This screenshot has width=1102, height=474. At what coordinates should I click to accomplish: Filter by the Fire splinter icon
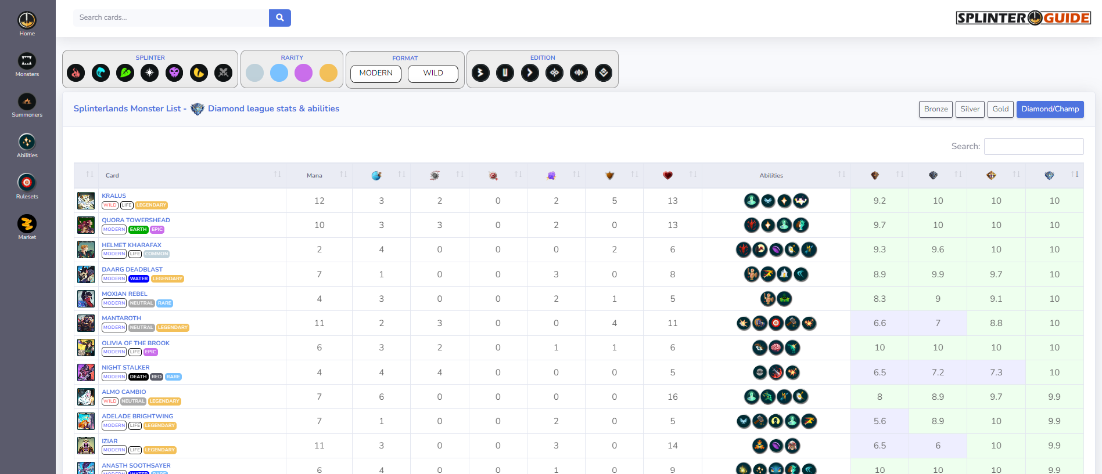coord(76,73)
